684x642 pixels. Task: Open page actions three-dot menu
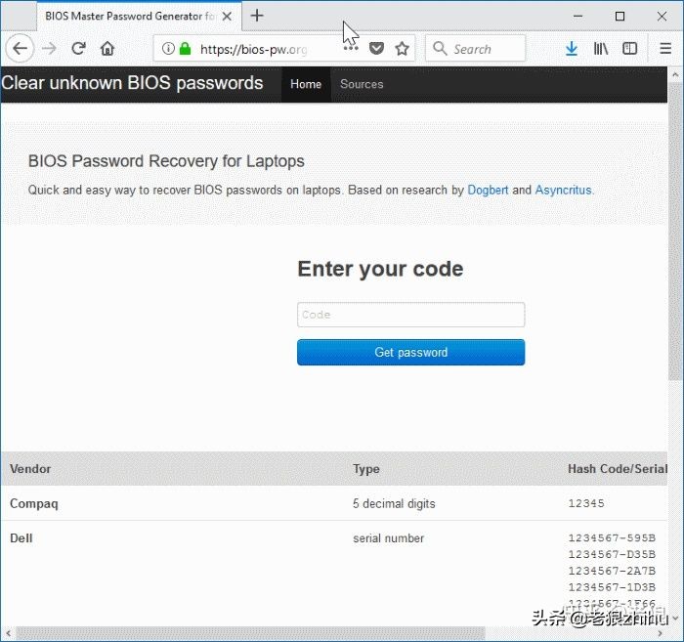pyautogui.click(x=350, y=49)
